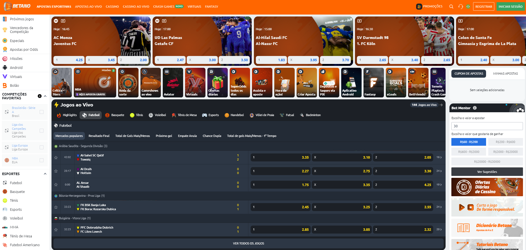This screenshot has width=526, height=250.
Task: Expand 19 more markets for AL Ansar match
Action: pos(439,185)
